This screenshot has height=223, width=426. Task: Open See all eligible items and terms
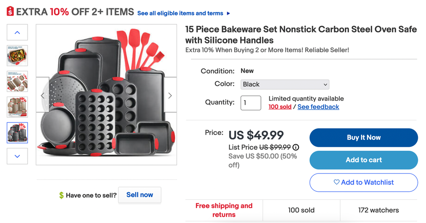tap(180, 13)
